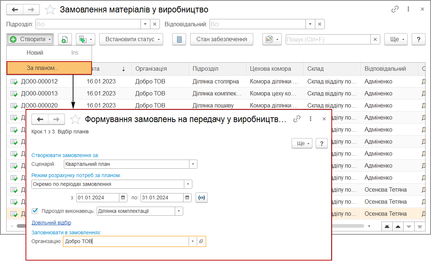Clear the Підрозділ filter with X button
Viewport: 431px width, 262px height.
click(x=154, y=24)
